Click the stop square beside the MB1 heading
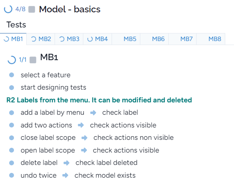 (33, 60)
